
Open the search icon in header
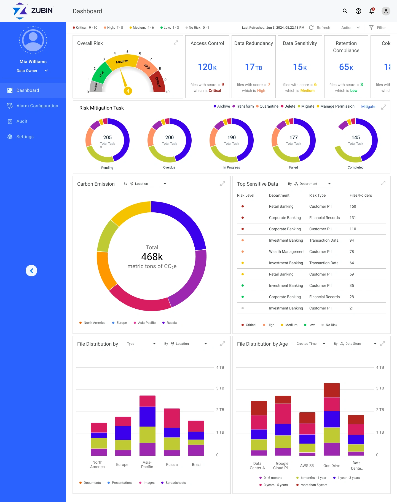[x=345, y=11]
